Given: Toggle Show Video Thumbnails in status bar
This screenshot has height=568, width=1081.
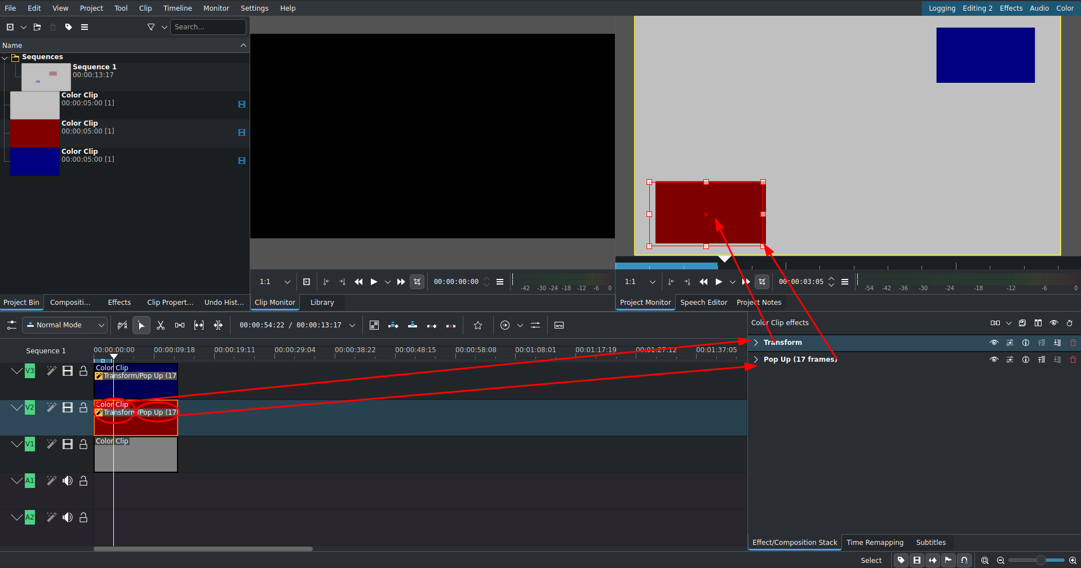Looking at the screenshot, I should pos(917,560).
